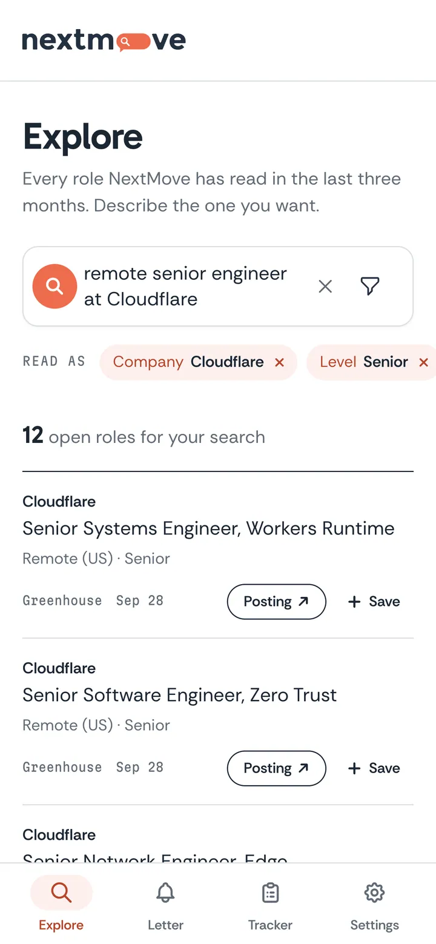Image resolution: width=436 pixels, height=944 pixels.
Task: Open Posting for Senior Software Engineer, Zero Trust
Action: (x=277, y=768)
